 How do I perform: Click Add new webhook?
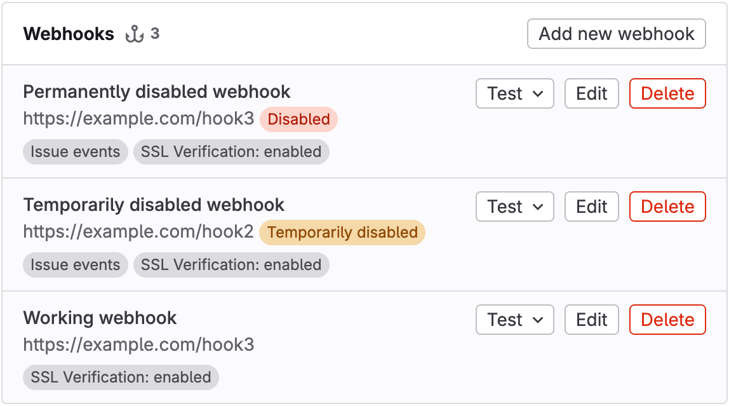coord(616,34)
